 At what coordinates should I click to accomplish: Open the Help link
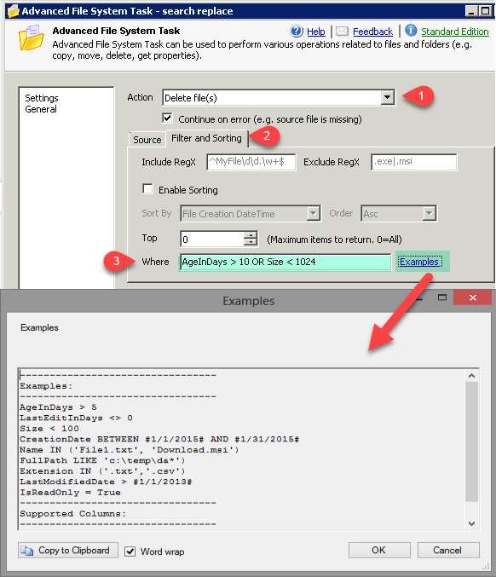[x=316, y=32]
